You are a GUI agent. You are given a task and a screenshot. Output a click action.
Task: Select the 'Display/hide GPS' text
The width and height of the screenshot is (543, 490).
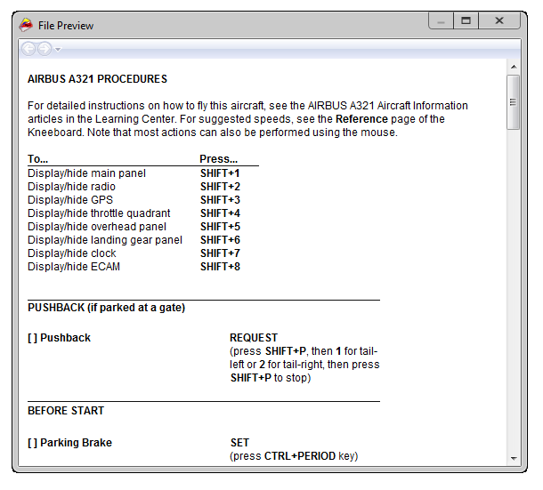point(70,200)
